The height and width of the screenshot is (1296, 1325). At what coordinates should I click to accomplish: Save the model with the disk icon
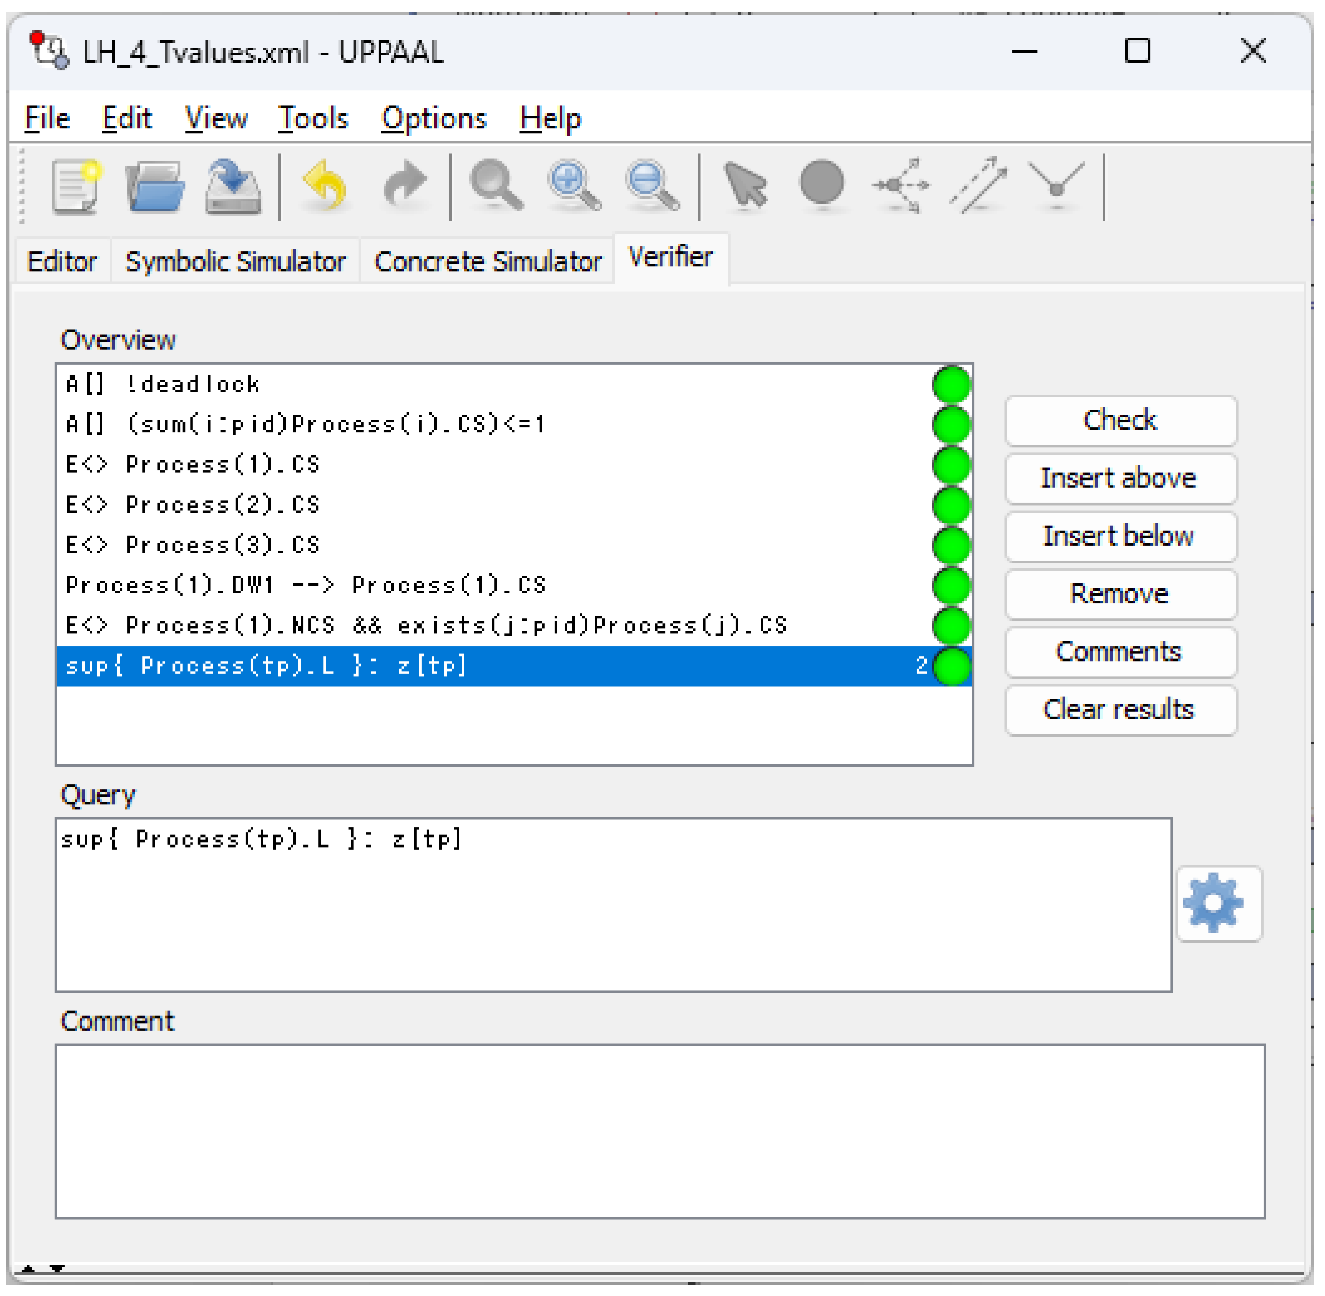[233, 186]
